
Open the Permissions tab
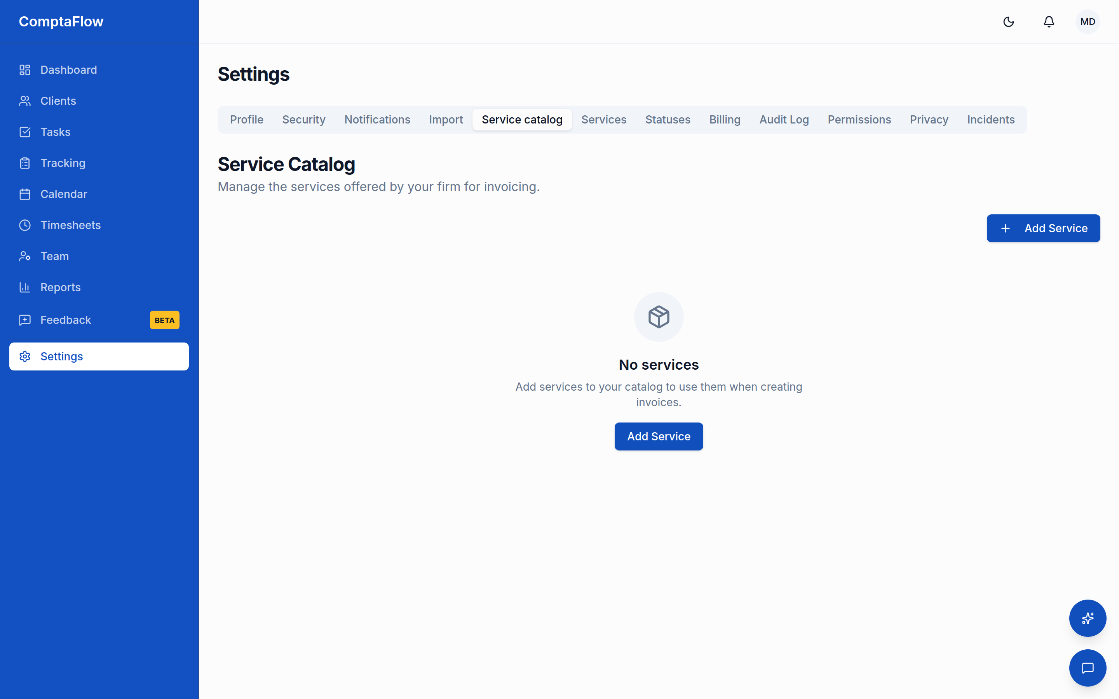[859, 120]
